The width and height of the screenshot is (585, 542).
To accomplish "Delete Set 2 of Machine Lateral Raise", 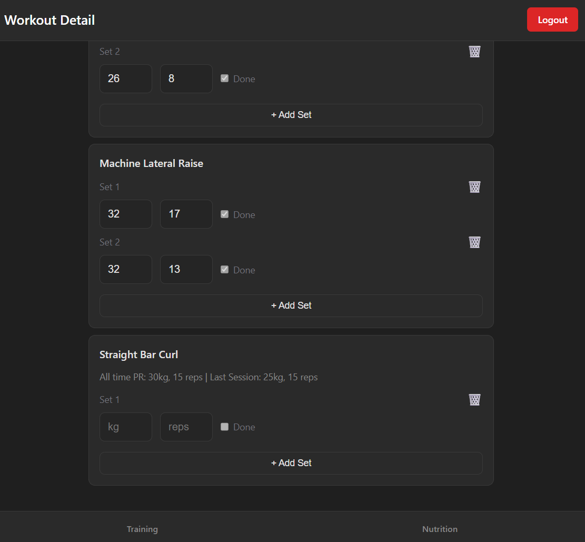I will point(474,242).
